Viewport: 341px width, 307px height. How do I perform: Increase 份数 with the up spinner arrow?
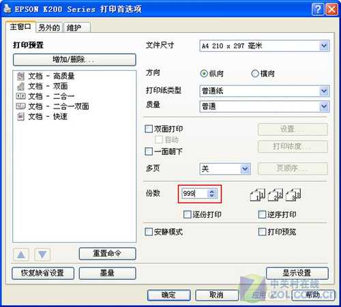point(212,191)
